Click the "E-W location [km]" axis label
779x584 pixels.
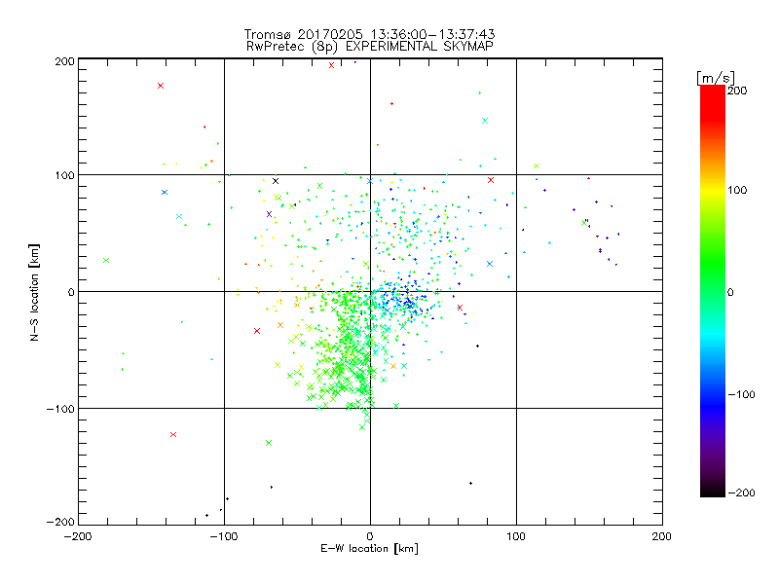(x=369, y=548)
